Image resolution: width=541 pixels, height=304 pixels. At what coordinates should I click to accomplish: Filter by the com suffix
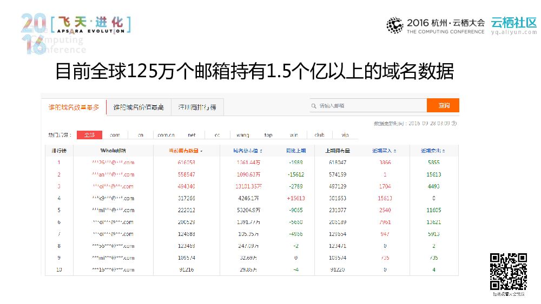click(x=115, y=135)
